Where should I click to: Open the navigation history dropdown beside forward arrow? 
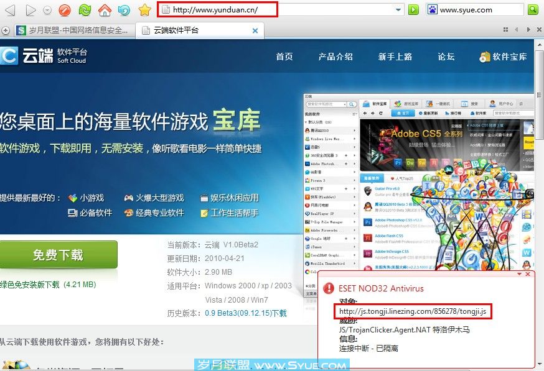[47, 11]
